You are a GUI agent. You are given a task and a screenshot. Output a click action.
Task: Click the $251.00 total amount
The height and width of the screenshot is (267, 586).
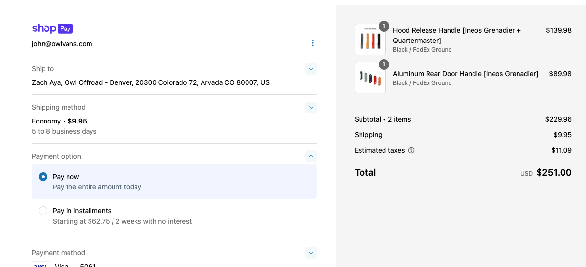pyautogui.click(x=554, y=173)
